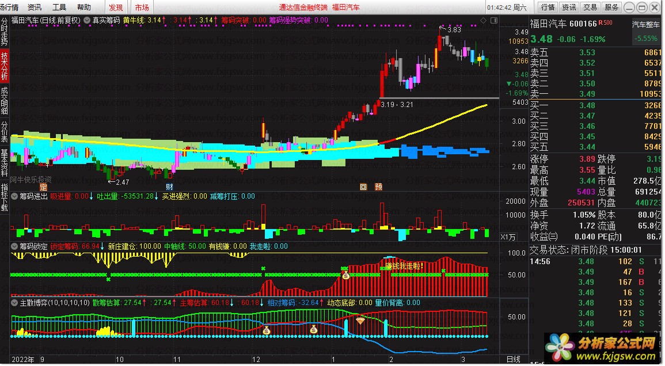Open the 汽车整车 sector link
The image size is (665, 366).
pyautogui.click(x=645, y=25)
